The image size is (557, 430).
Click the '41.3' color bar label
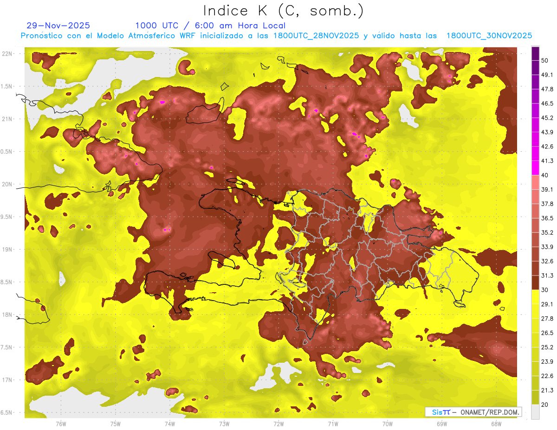(x=547, y=161)
